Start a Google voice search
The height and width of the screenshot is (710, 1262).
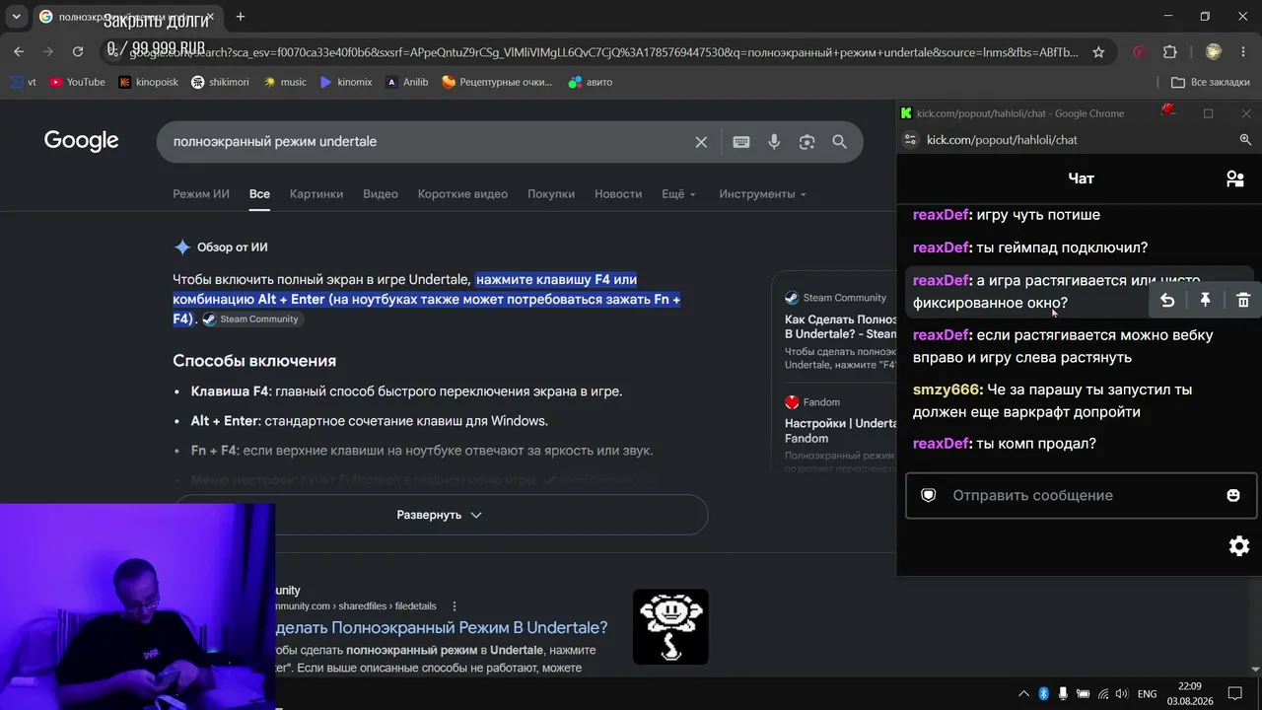click(x=774, y=142)
